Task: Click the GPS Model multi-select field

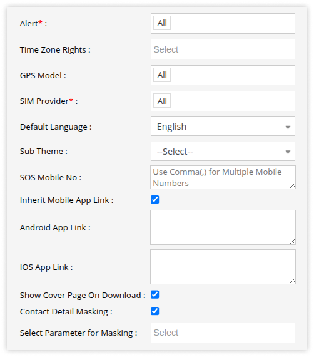Action: (223, 75)
